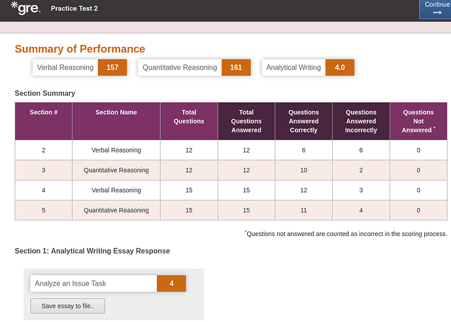Click the Analyze an Issue Task field
Viewport: 451px width, 322px height.
tap(93, 284)
